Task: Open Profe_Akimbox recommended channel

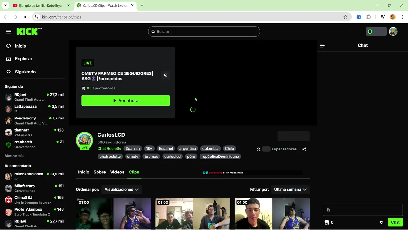Action: point(34,212)
